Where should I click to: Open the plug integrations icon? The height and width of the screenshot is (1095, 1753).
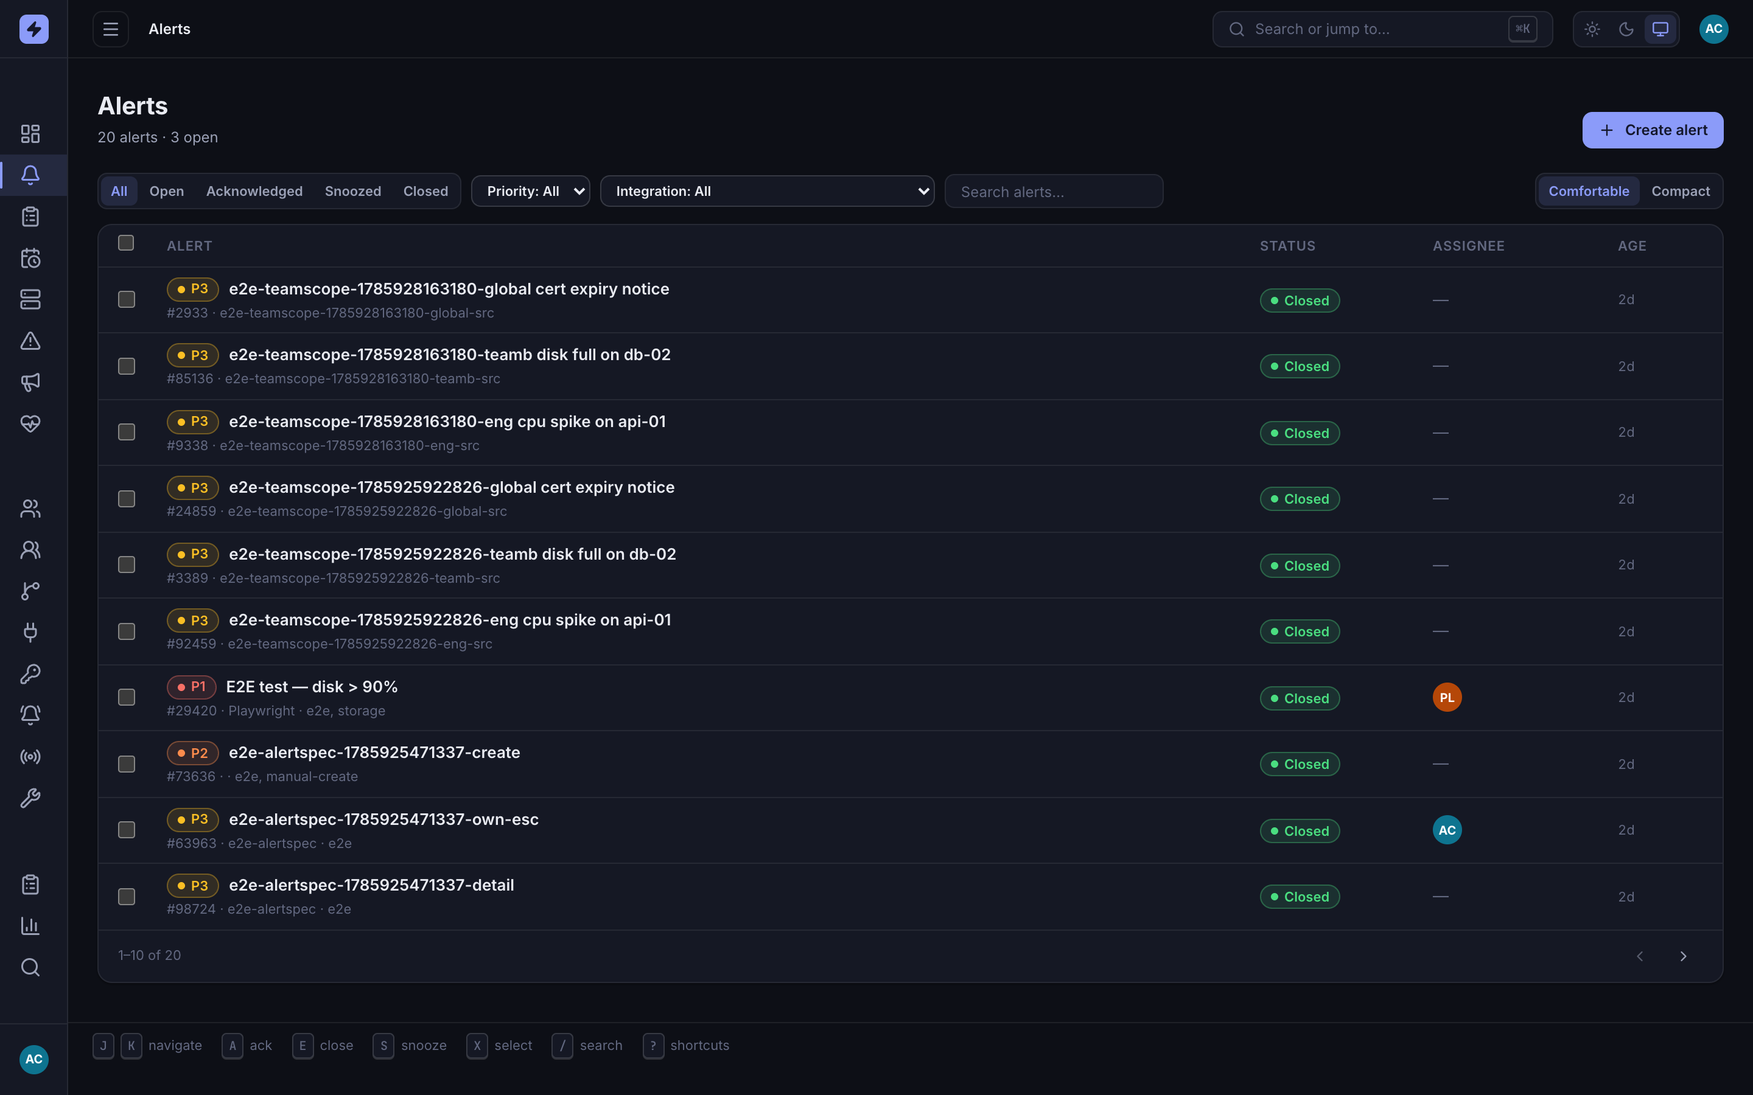pos(30,632)
